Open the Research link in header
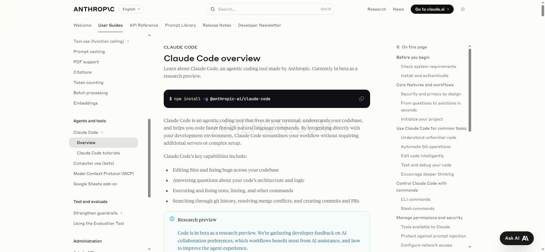 tap(377, 9)
